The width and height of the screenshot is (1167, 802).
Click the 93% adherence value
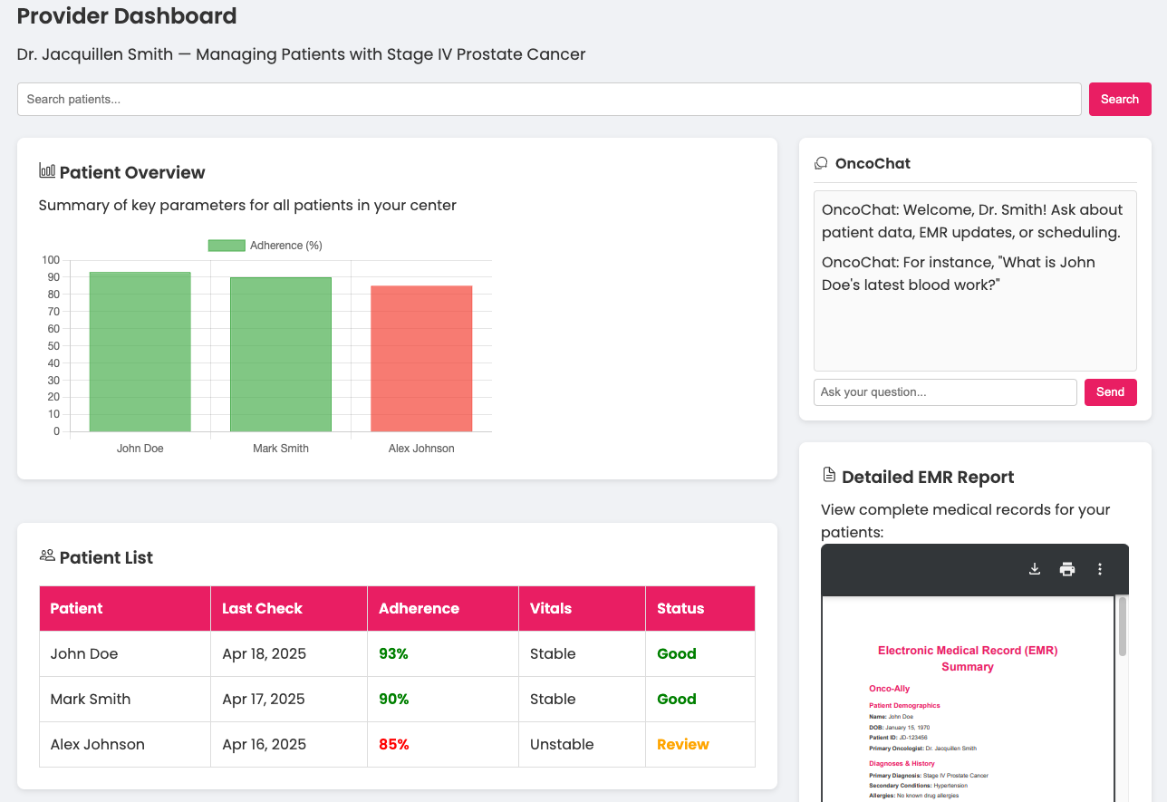click(393, 653)
